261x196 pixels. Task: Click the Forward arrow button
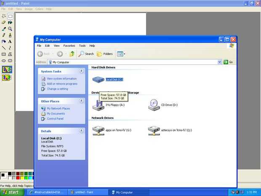point(60,54)
